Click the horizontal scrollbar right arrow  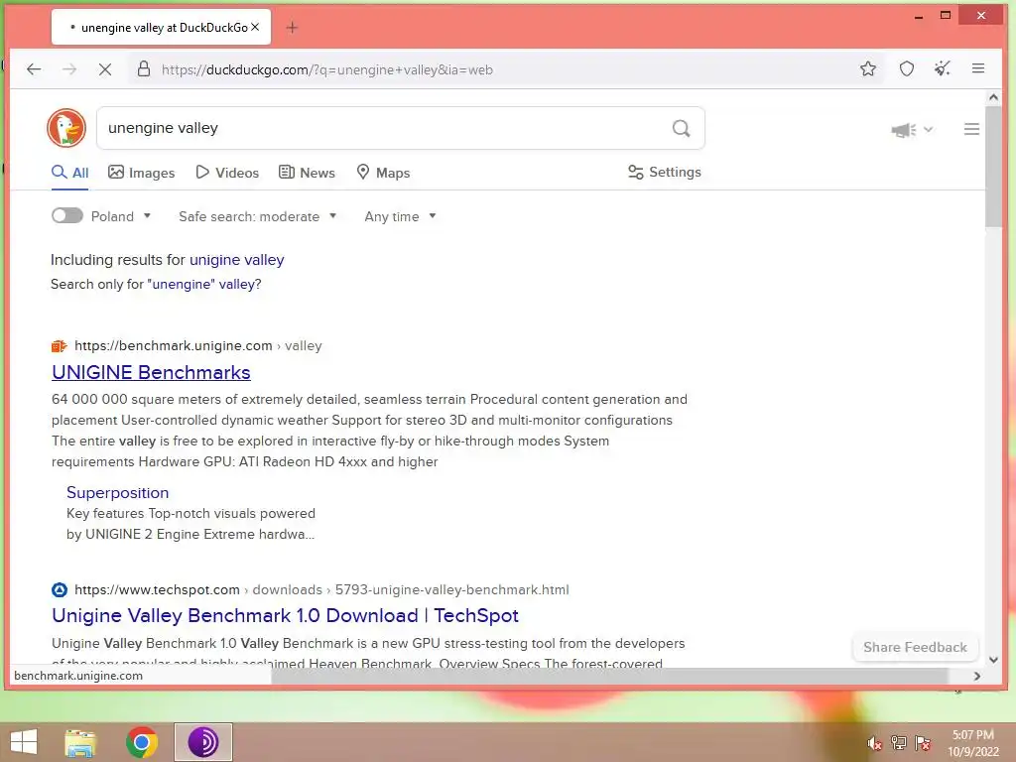click(977, 676)
